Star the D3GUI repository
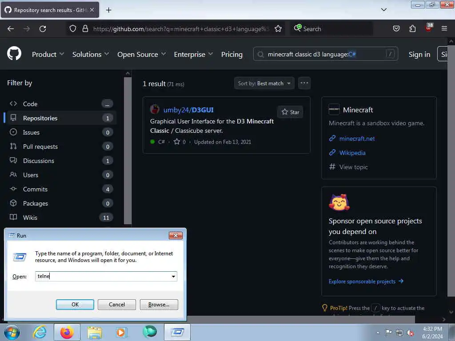 pyautogui.click(x=290, y=112)
